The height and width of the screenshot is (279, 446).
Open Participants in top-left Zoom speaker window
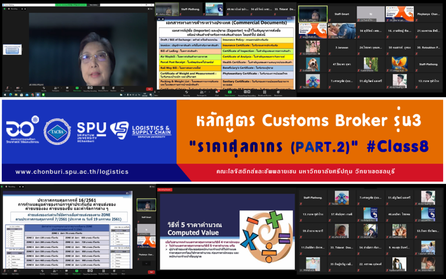[x=56, y=88]
